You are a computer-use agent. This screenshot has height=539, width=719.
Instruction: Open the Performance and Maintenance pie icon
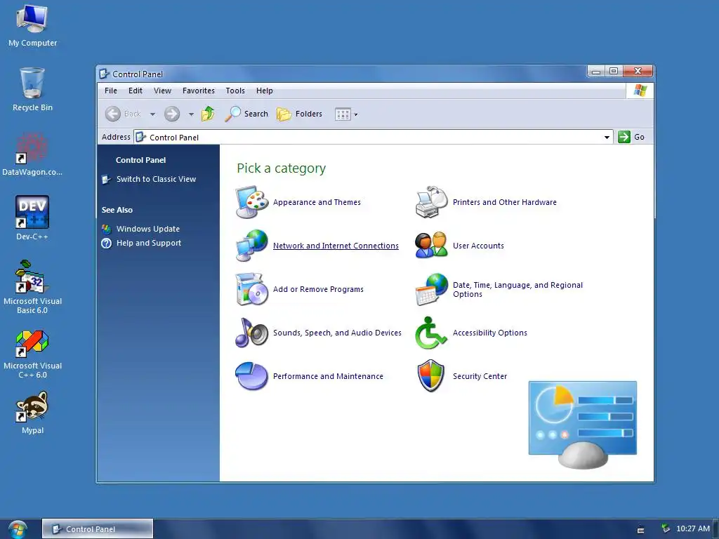point(252,376)
